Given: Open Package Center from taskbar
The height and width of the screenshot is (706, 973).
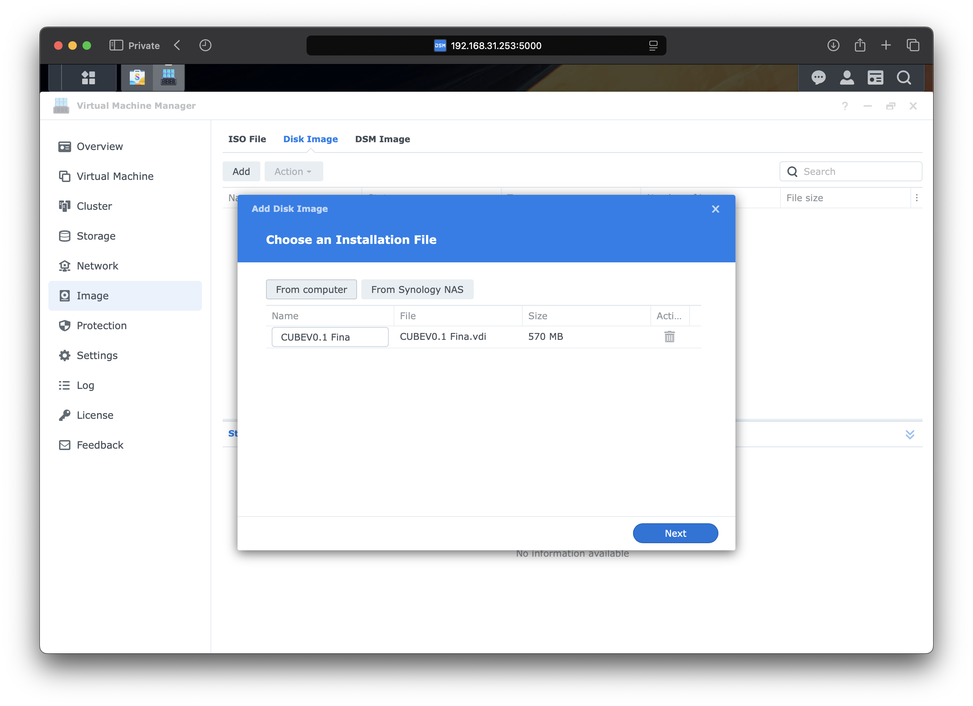Looking at the screenshot, I should [x=137, y=77].
